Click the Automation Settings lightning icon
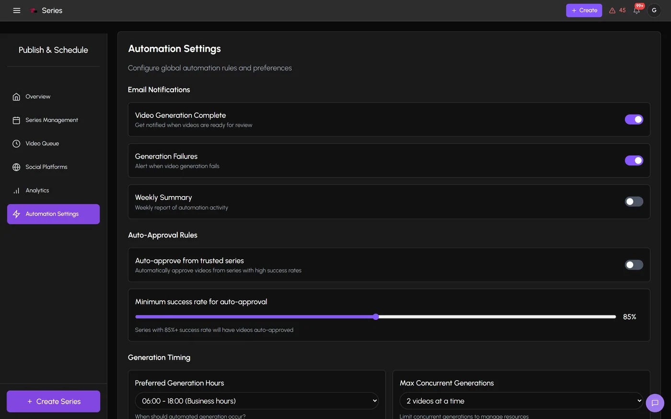The height and width of the screenshot is (419, 671). (x=16, y=214)
